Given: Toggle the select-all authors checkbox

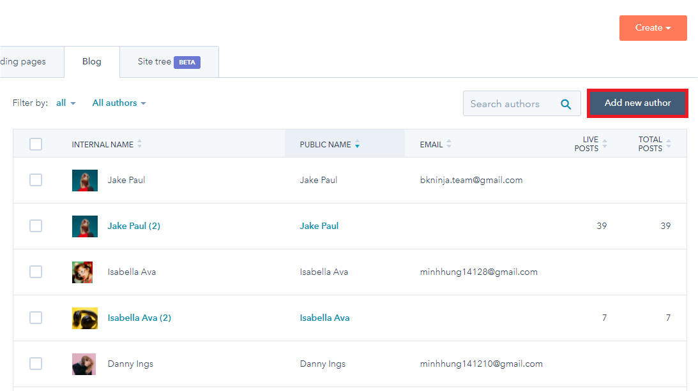Looking at the screenshot, I should click(36, 144).
